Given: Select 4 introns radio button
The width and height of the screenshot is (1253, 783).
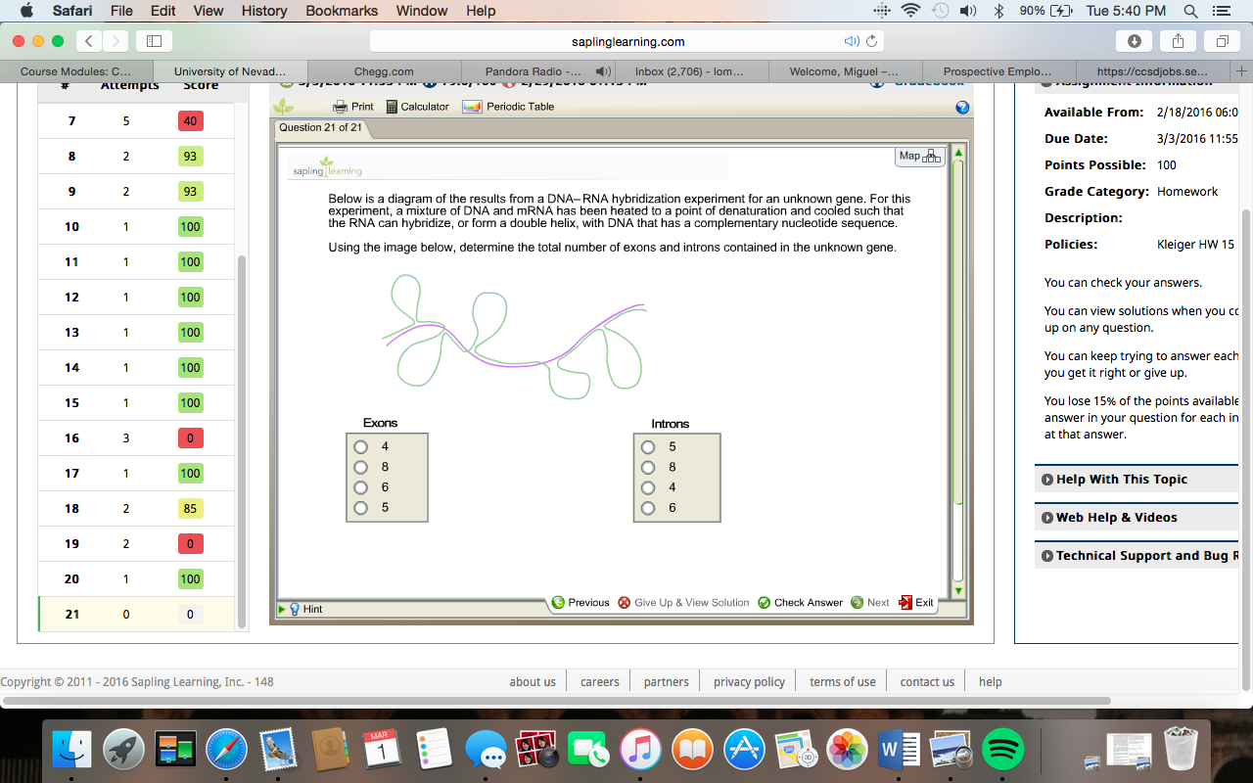Looking at the screenshot, I should tap(648, 487).
